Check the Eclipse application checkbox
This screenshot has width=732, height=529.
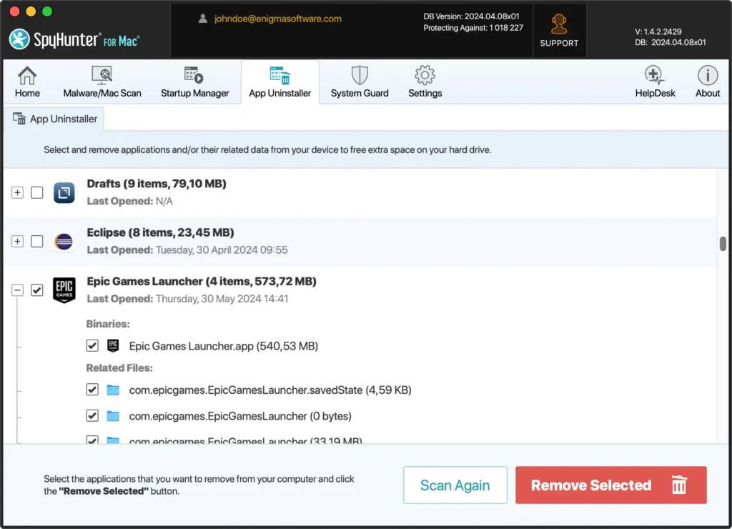tap(37, 242)
